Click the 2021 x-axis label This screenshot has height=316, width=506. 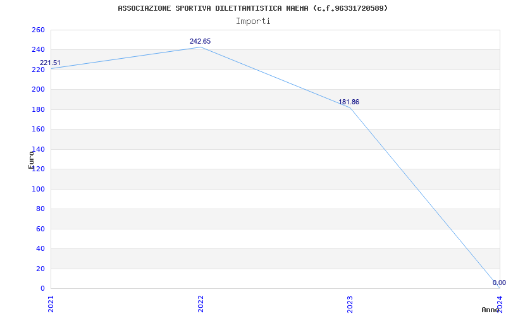click(x=51, y=304)
